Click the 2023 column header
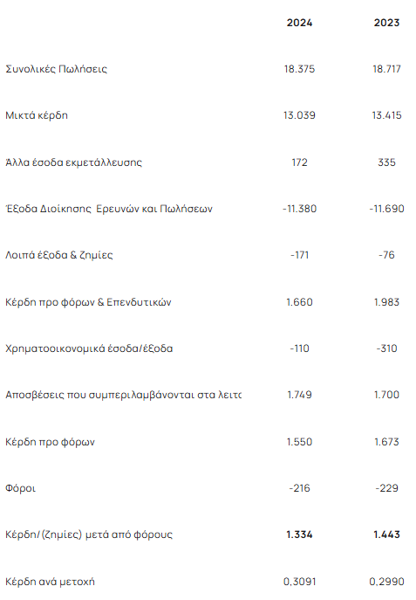 coord(386,23)
